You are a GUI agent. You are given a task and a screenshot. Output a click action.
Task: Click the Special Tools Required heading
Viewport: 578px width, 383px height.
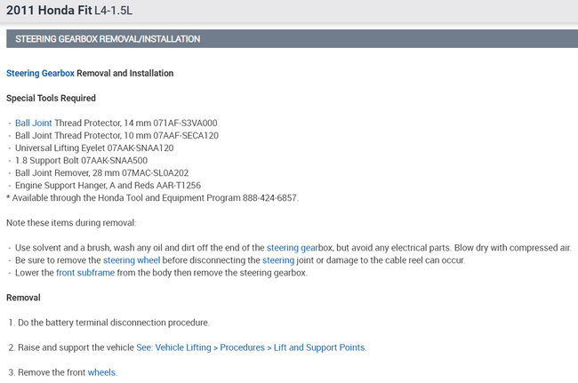(x=51, y=98)
